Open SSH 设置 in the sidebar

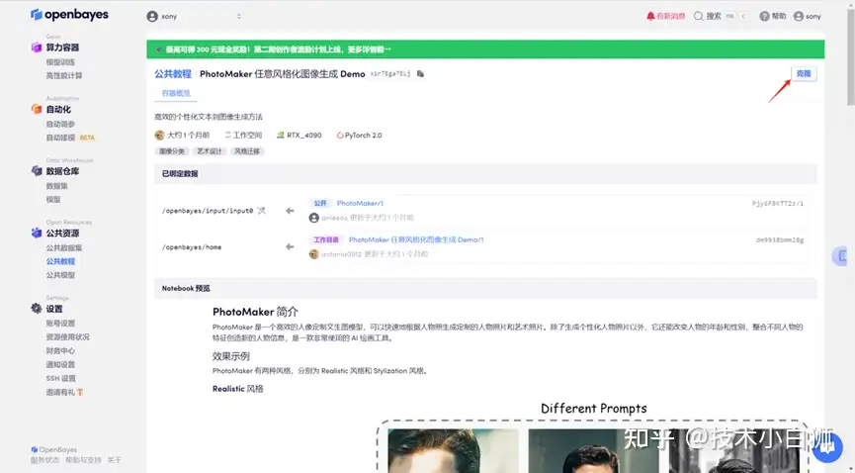click(x=60, y=378)
